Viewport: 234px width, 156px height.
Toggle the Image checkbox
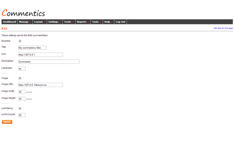pos(20,78)
